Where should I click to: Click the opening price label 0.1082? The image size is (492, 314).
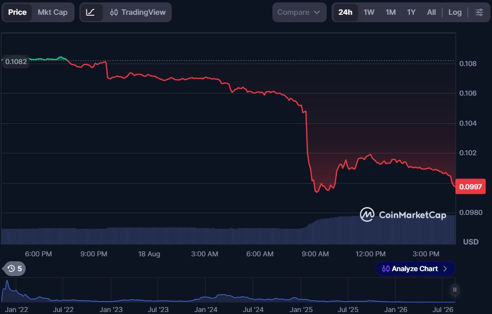(16, 62)
